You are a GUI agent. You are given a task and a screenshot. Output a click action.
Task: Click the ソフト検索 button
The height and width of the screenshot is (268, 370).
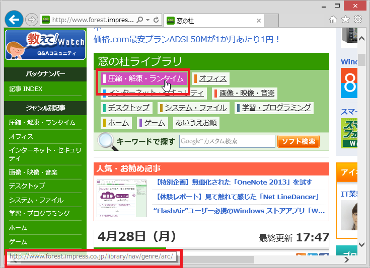coord(299,141)
